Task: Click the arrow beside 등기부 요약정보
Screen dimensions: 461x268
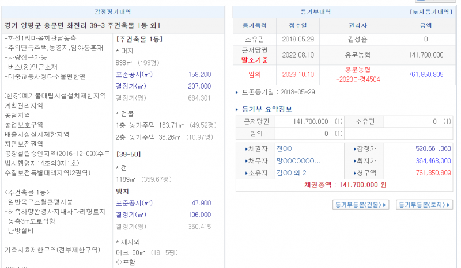Action: pyautogui.click(x=237, y=109)
